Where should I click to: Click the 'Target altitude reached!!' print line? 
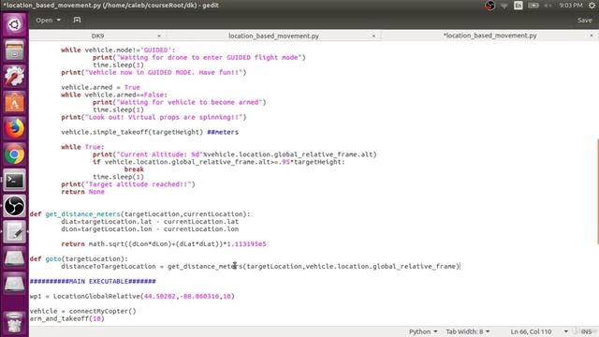coord(128,184)
